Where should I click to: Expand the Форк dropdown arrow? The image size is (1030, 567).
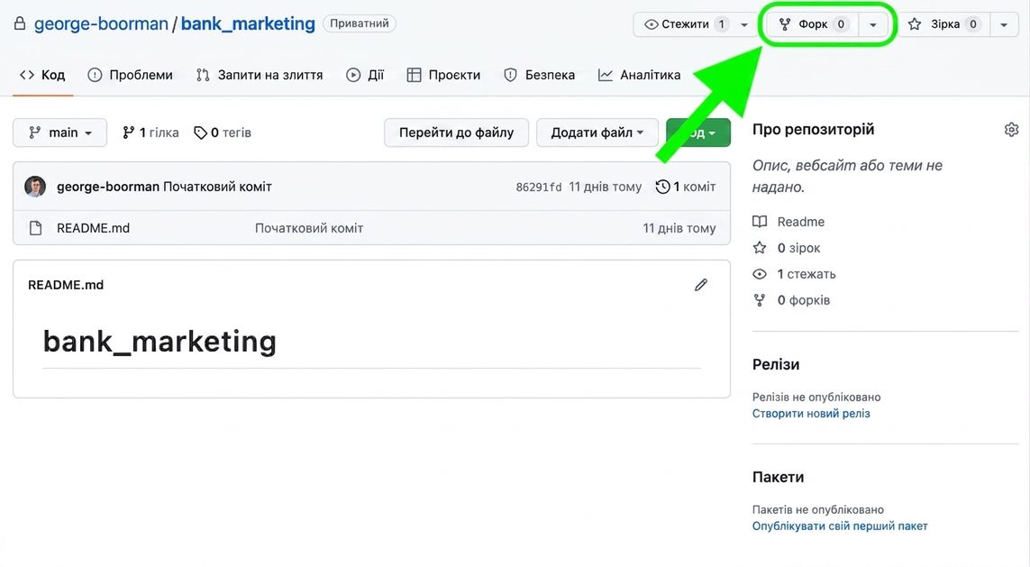[873, 24]
